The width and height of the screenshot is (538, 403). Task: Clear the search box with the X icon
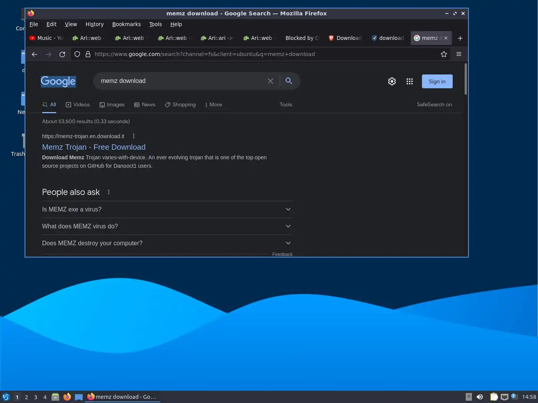point(271,81)
